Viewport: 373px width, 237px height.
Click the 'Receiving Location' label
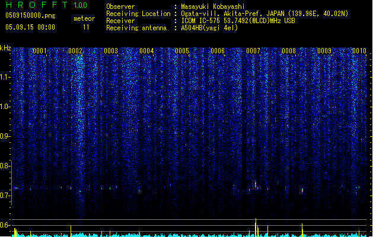(x=138, y=14)
